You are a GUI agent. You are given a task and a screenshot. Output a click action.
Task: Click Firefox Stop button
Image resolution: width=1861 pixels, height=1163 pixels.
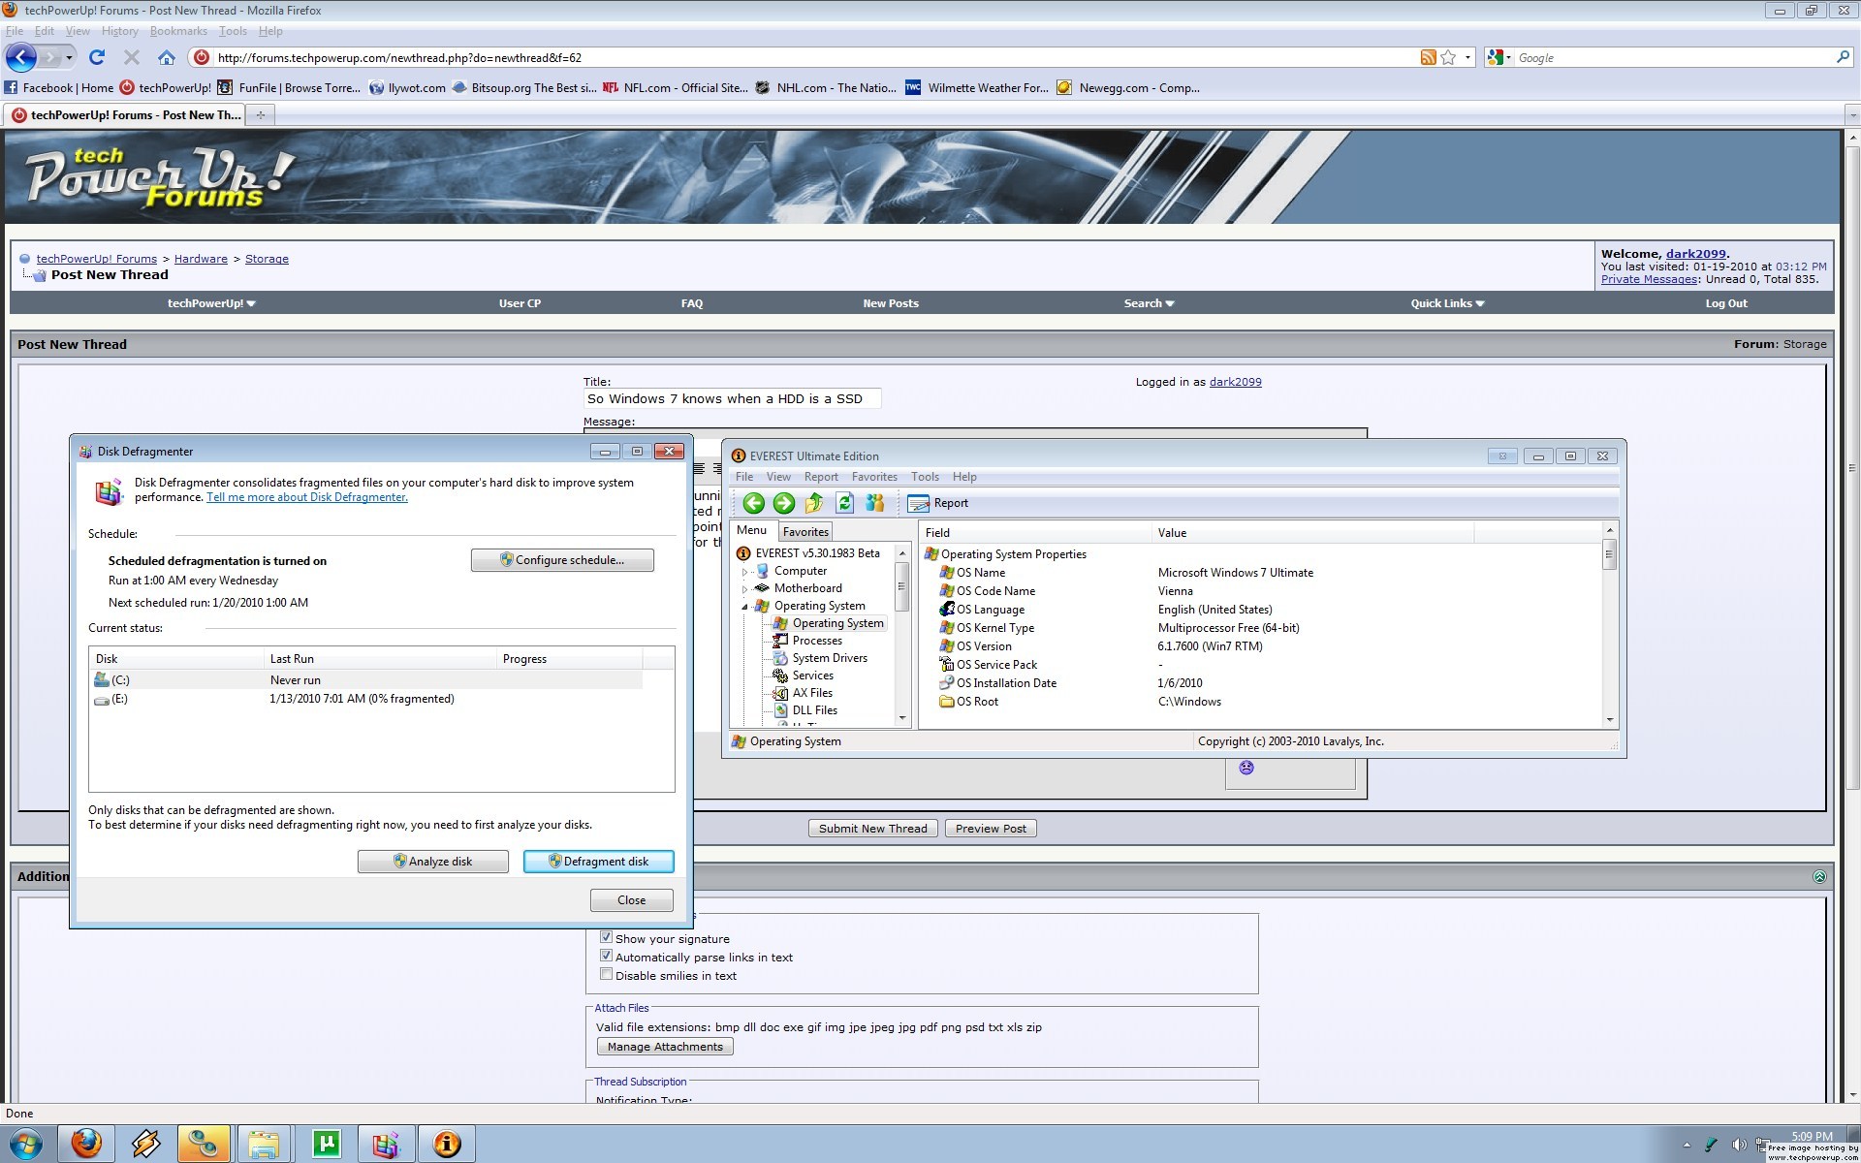coord(132,57)
